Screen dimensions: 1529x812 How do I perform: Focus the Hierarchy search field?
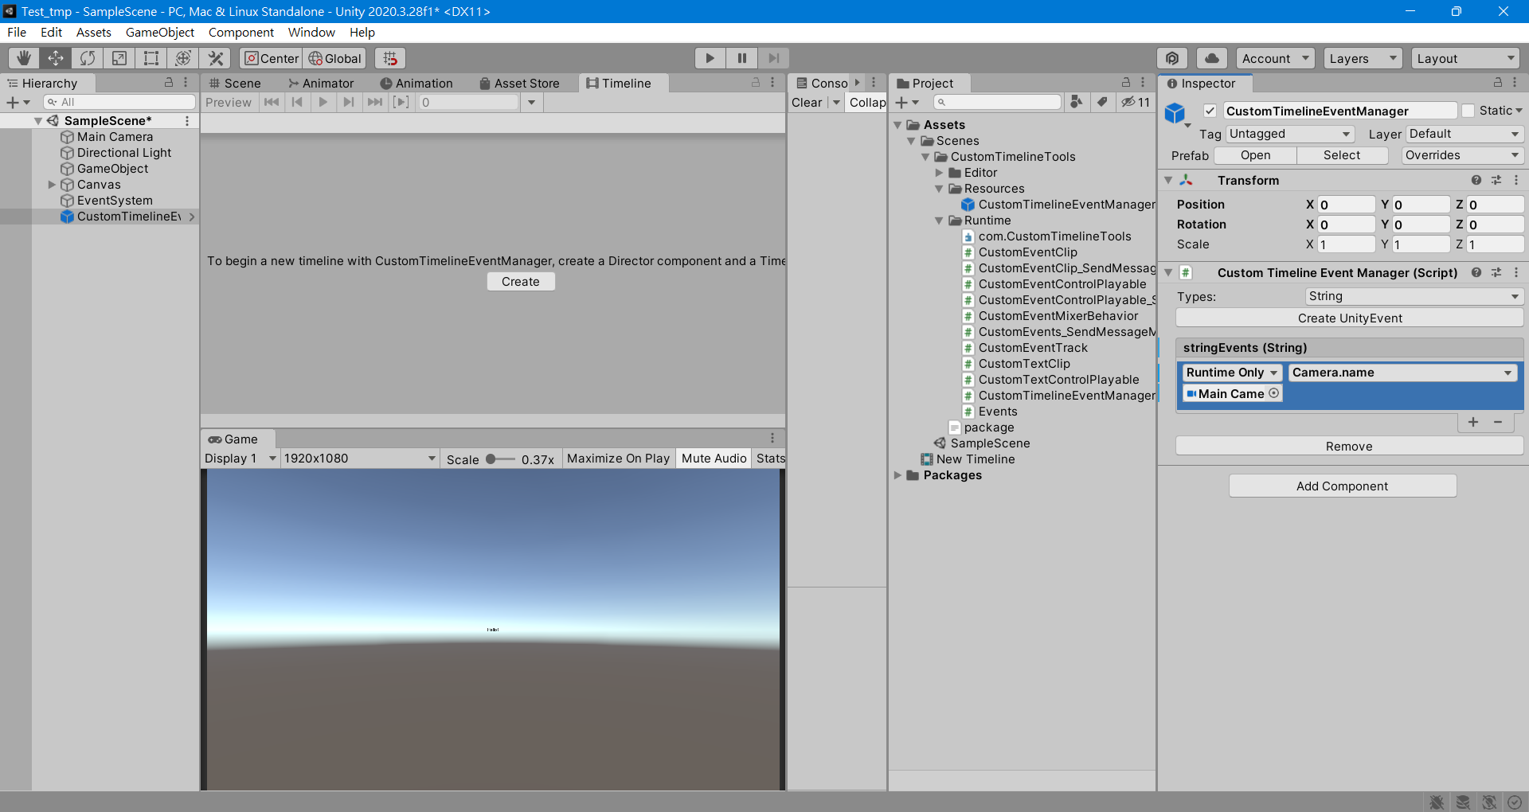click(x=119, y=102)
